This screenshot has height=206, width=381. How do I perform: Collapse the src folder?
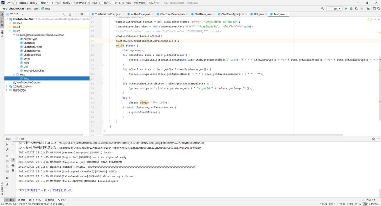10,31
